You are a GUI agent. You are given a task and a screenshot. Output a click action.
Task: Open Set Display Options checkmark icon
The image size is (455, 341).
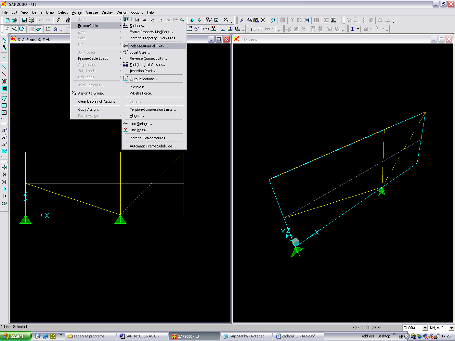[x=216, y=20]
